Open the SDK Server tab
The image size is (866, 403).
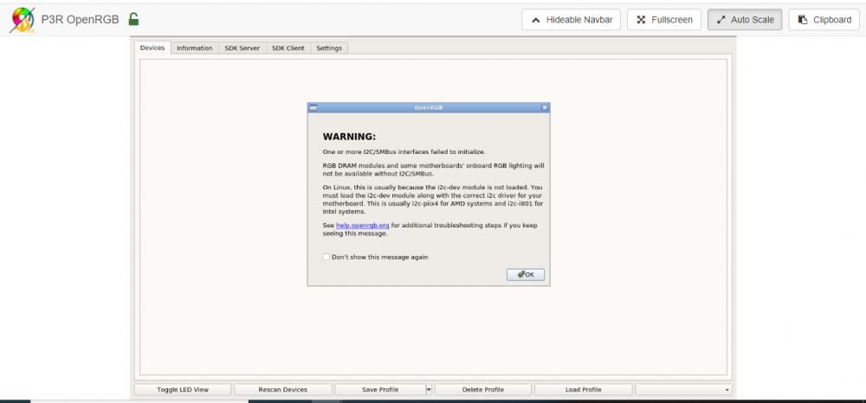pos(242,48)
